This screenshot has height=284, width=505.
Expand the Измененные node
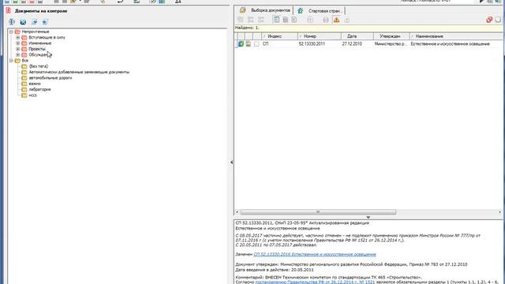[17, 43]
